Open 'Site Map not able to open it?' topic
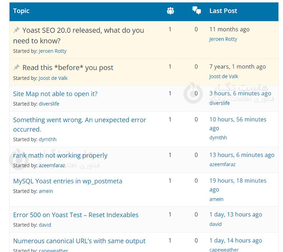 click(x=55, y=94)
